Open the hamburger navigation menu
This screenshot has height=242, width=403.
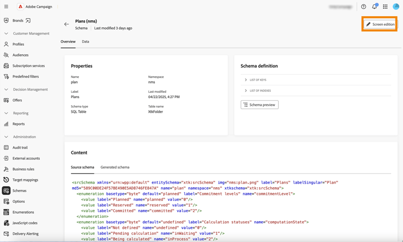[6, 7]
